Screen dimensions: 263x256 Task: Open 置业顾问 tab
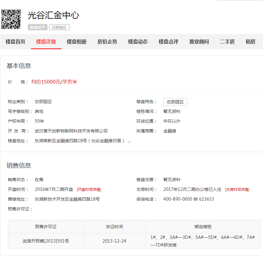pyautogui.click(x=199, y=42)
